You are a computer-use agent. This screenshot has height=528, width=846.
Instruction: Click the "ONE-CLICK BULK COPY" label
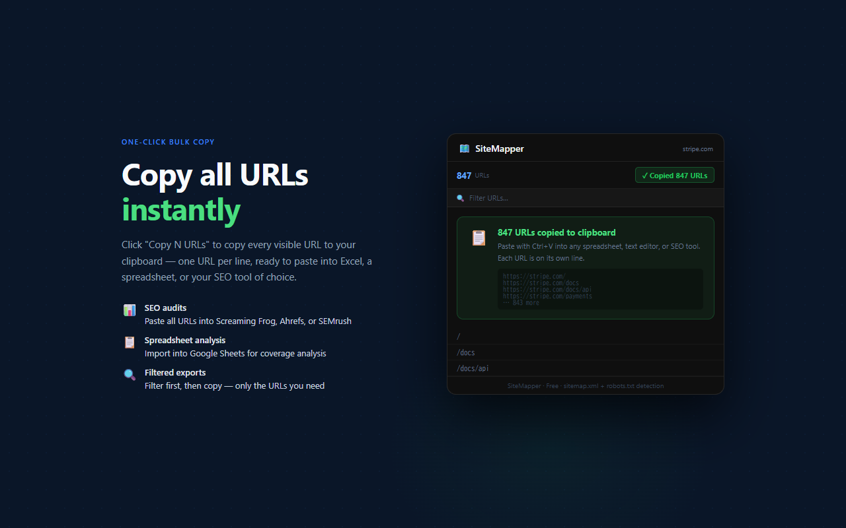click(x=168, y=142)
